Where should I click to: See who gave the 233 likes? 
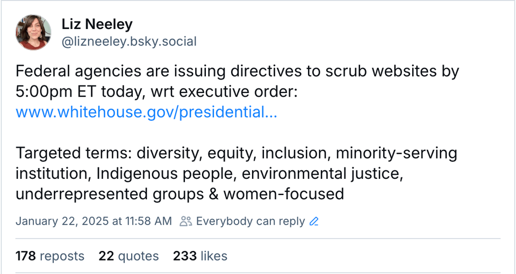point(200,256)
